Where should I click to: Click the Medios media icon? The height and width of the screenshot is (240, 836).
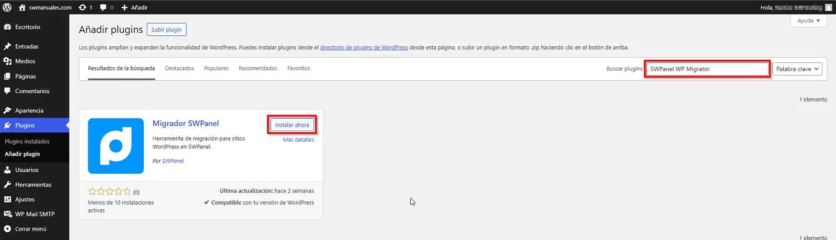tap(7, 61)
